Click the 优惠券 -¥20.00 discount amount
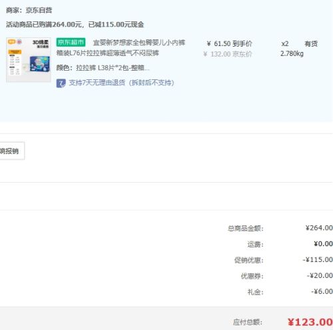The height and width of the screenshot is (330, 333). tap(320, 275)
